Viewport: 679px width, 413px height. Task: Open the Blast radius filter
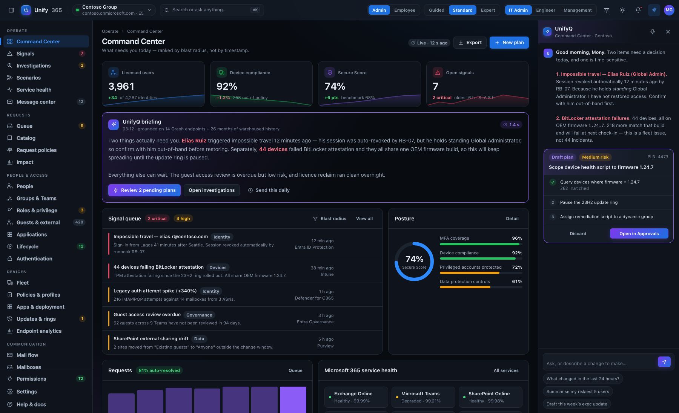(329, 219)
